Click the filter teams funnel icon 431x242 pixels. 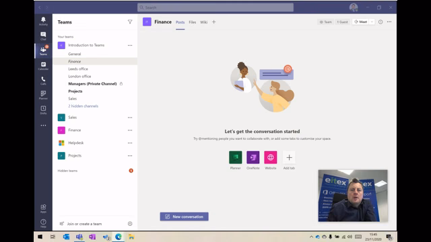[x=130, y=22]
